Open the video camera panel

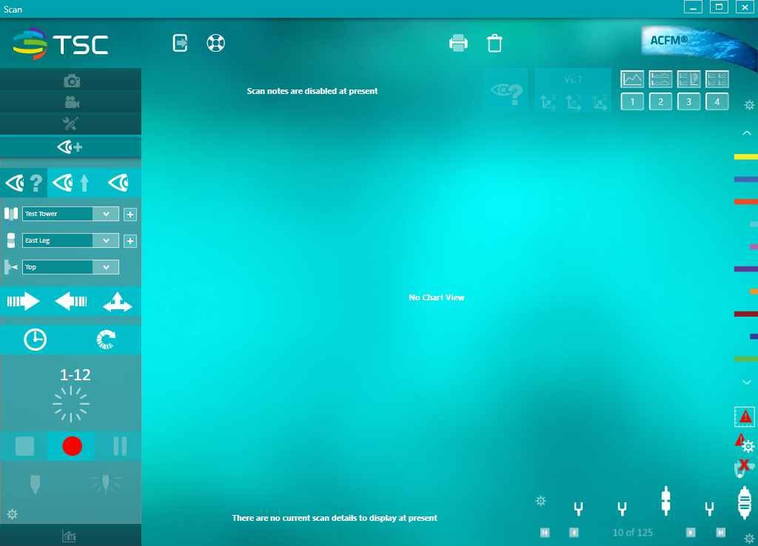tap(71, 102)
